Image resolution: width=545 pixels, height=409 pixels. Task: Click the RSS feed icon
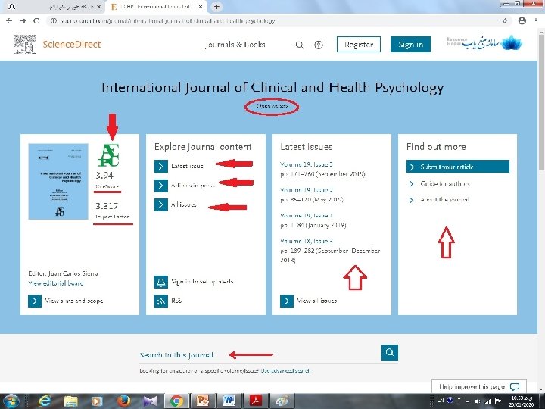point(161,301)
